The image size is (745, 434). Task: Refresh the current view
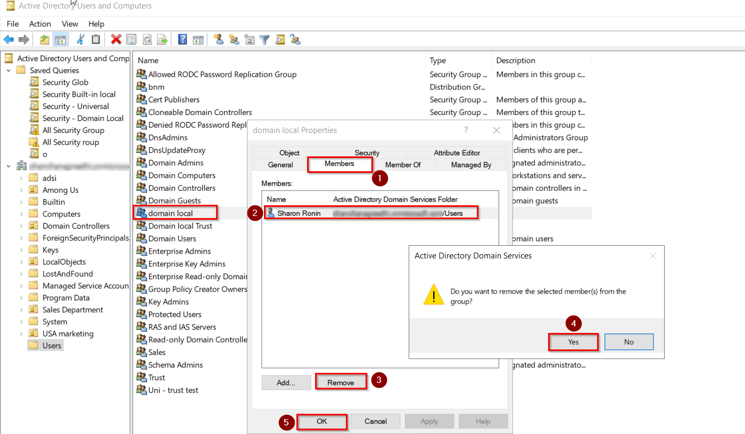147,39
